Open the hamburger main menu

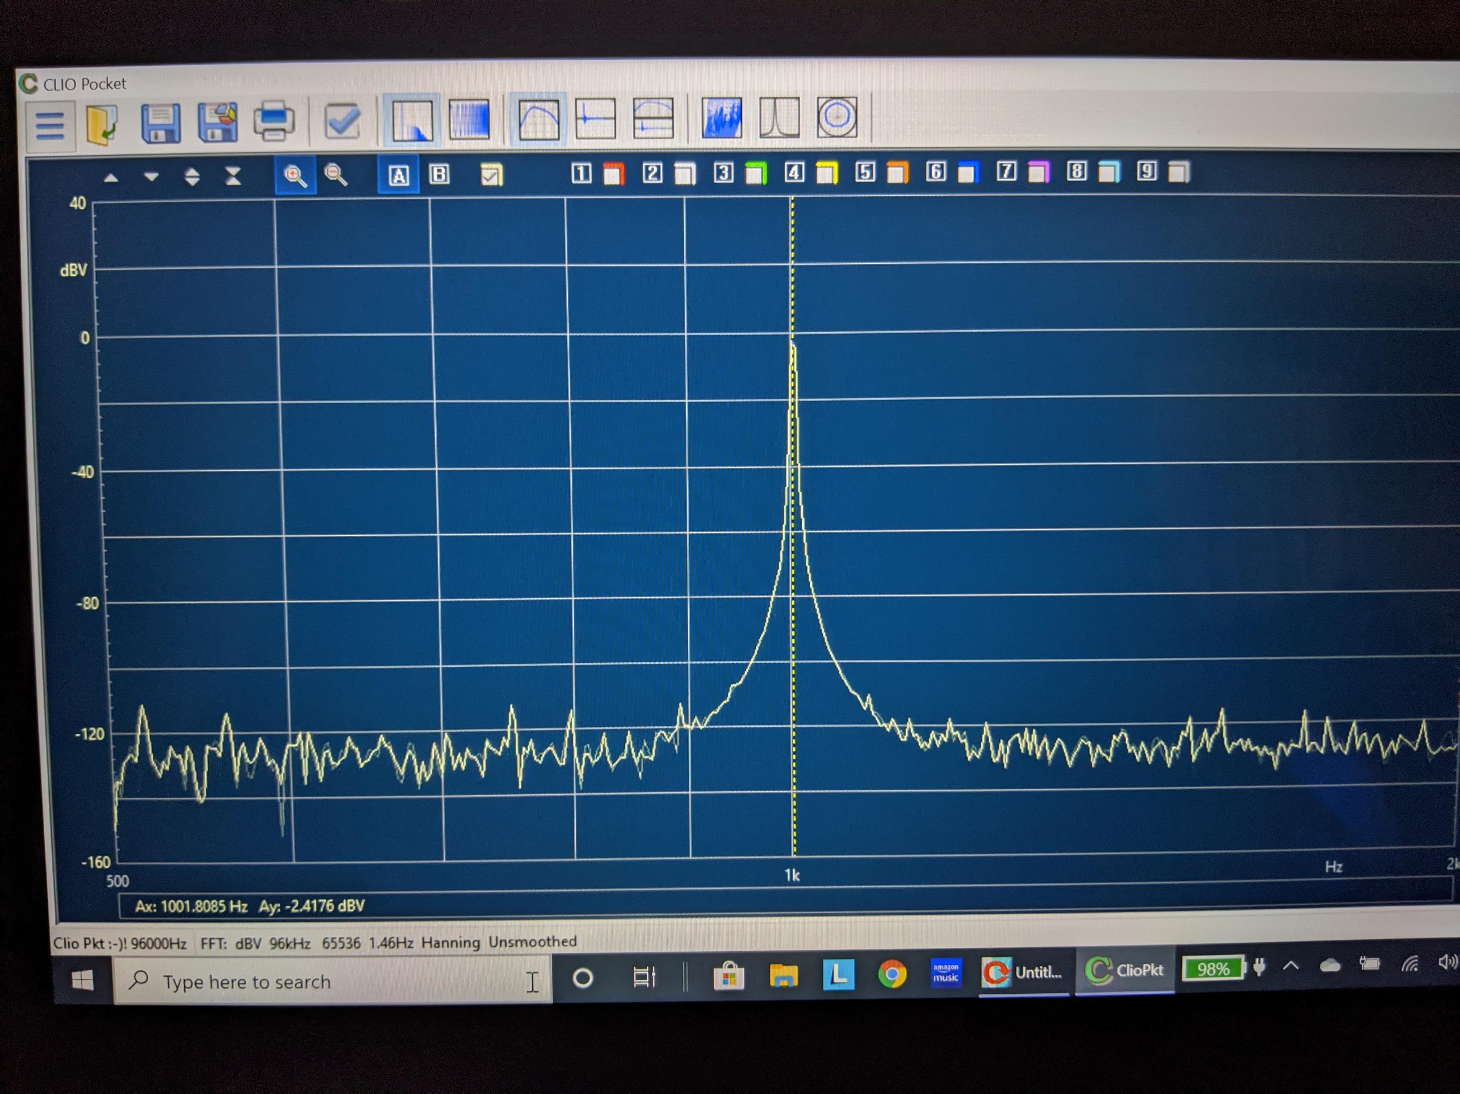point(50,125)
